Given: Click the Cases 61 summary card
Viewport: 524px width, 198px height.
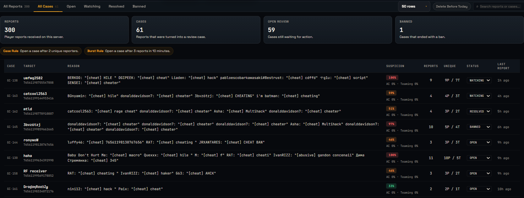Looking at the screenshot, I should click(x=196, y=30).
